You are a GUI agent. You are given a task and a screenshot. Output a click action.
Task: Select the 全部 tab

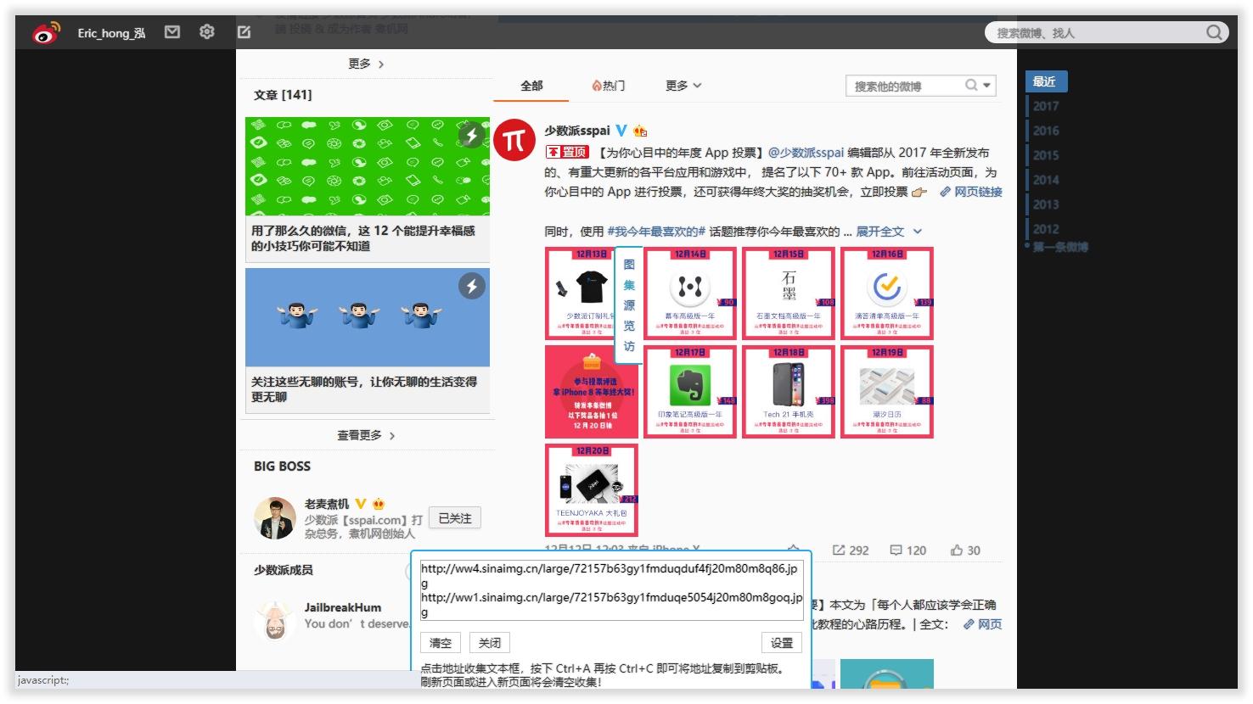coord(531,86)
